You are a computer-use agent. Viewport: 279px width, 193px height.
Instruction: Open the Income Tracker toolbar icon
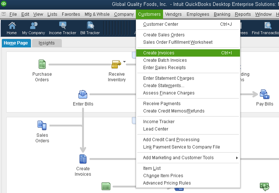(63, 28)
